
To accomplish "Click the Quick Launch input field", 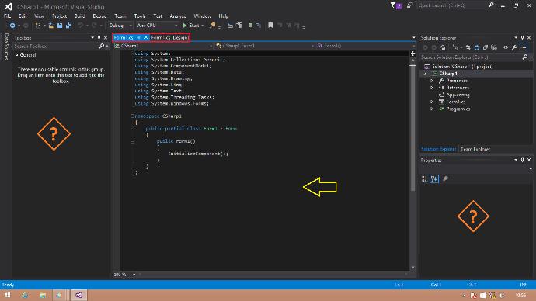I will (452, 5).
